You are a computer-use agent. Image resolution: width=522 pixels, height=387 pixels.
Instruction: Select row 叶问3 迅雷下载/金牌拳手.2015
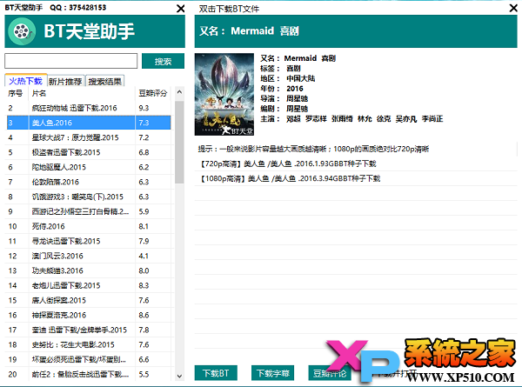pyautogui.click(x=90, y=330)
